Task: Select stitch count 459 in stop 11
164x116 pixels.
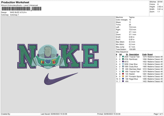Action: [x=127, y=81]
